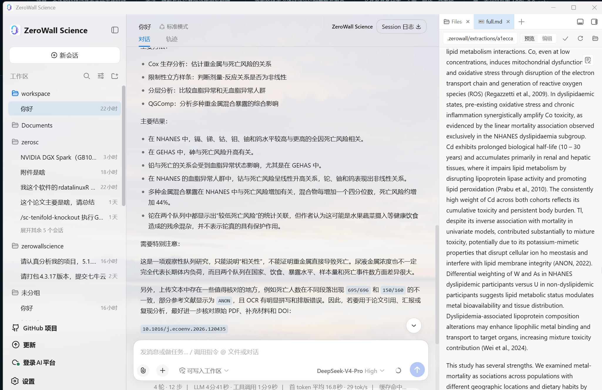Click the DOI code 10.1016/j.ecoenv.2026.120435
Image resolution: width=602 pixels, height=390 pixels.
pyautogui.click(x=184, y=329)
